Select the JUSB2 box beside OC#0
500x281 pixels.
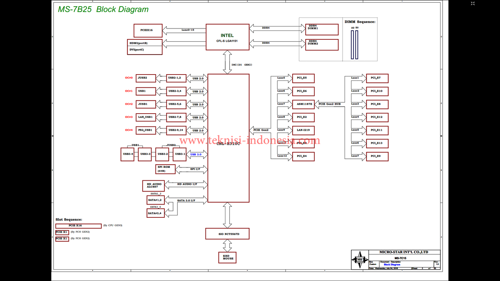coord(145,78)
